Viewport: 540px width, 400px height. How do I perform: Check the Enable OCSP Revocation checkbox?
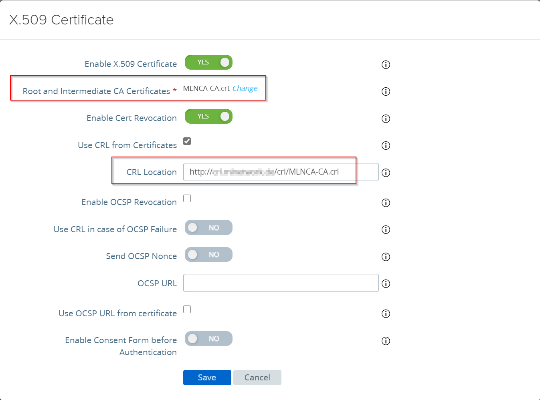point(187,199)
